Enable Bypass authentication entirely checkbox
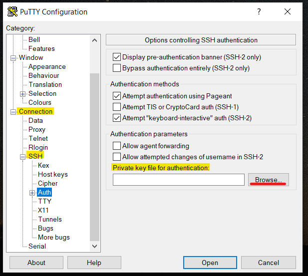The width and height of the screenshot is (308, 276). (117, 68)
